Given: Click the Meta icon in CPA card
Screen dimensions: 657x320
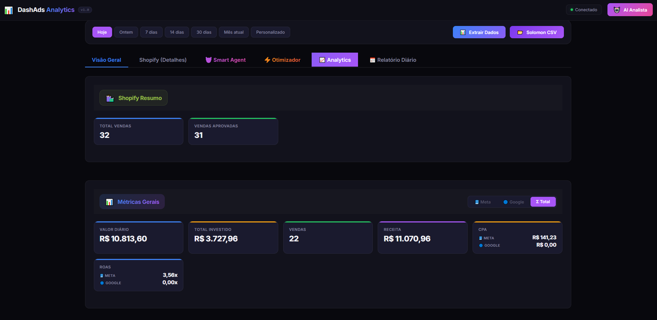Looking at the screenshot, I should 480,238.
